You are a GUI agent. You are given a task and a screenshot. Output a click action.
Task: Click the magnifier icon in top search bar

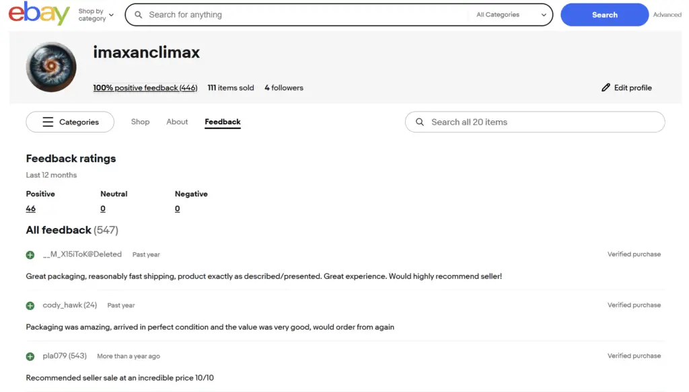(139, 15)
